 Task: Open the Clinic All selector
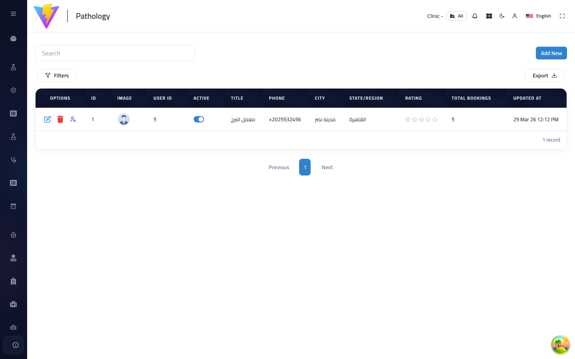(456, 16)
